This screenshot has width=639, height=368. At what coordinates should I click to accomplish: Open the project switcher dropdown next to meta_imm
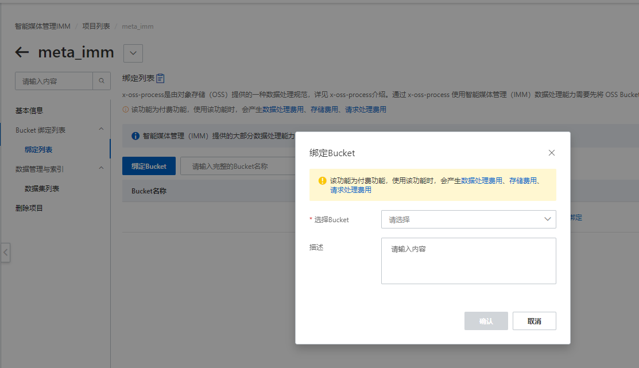133,53
